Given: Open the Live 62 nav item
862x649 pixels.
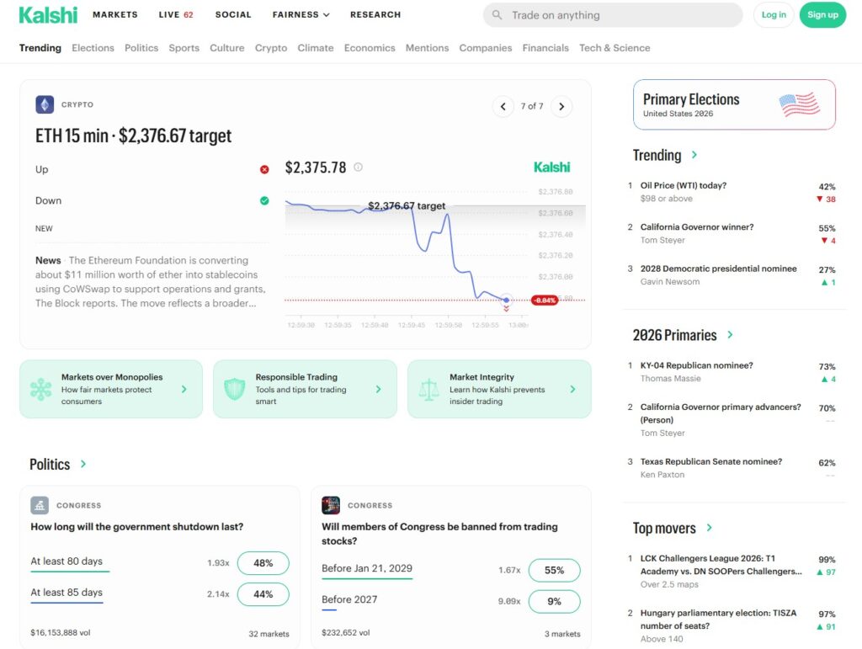Looking at the screenshot, I should (176, 15).
